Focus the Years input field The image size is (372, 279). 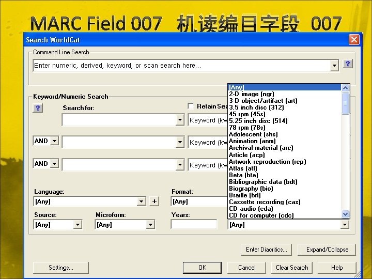pos(194,224)
